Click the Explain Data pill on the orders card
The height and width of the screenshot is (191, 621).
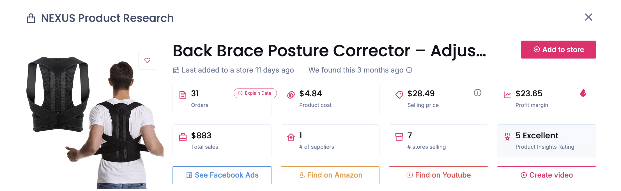[x=255, y=93]
